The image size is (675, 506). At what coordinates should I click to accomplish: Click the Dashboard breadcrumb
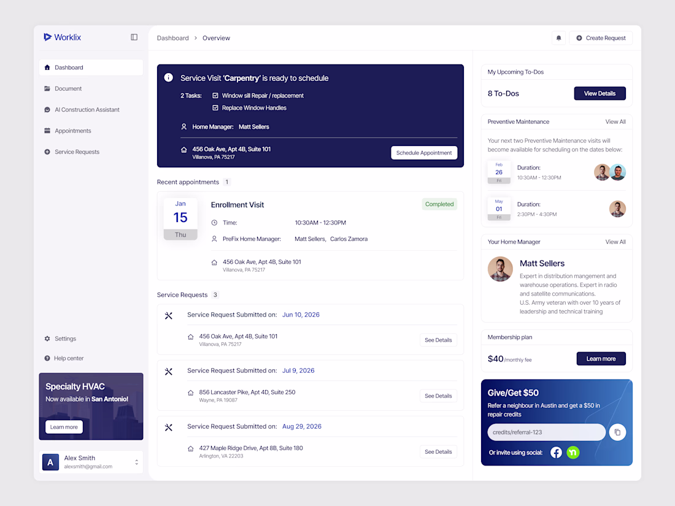click(x=172, y=38)
